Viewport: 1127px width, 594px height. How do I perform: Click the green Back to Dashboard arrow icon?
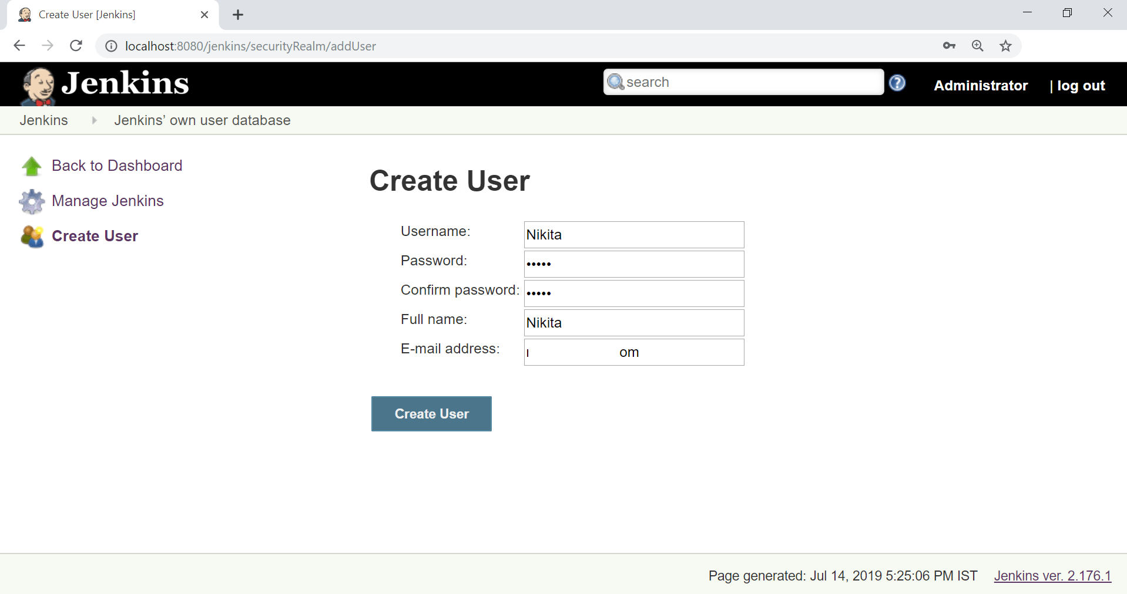click(32, 166)
